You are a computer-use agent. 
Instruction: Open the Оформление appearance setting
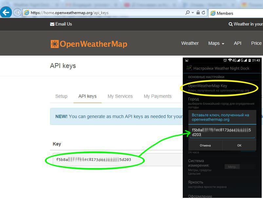click(x=200, y=196)
